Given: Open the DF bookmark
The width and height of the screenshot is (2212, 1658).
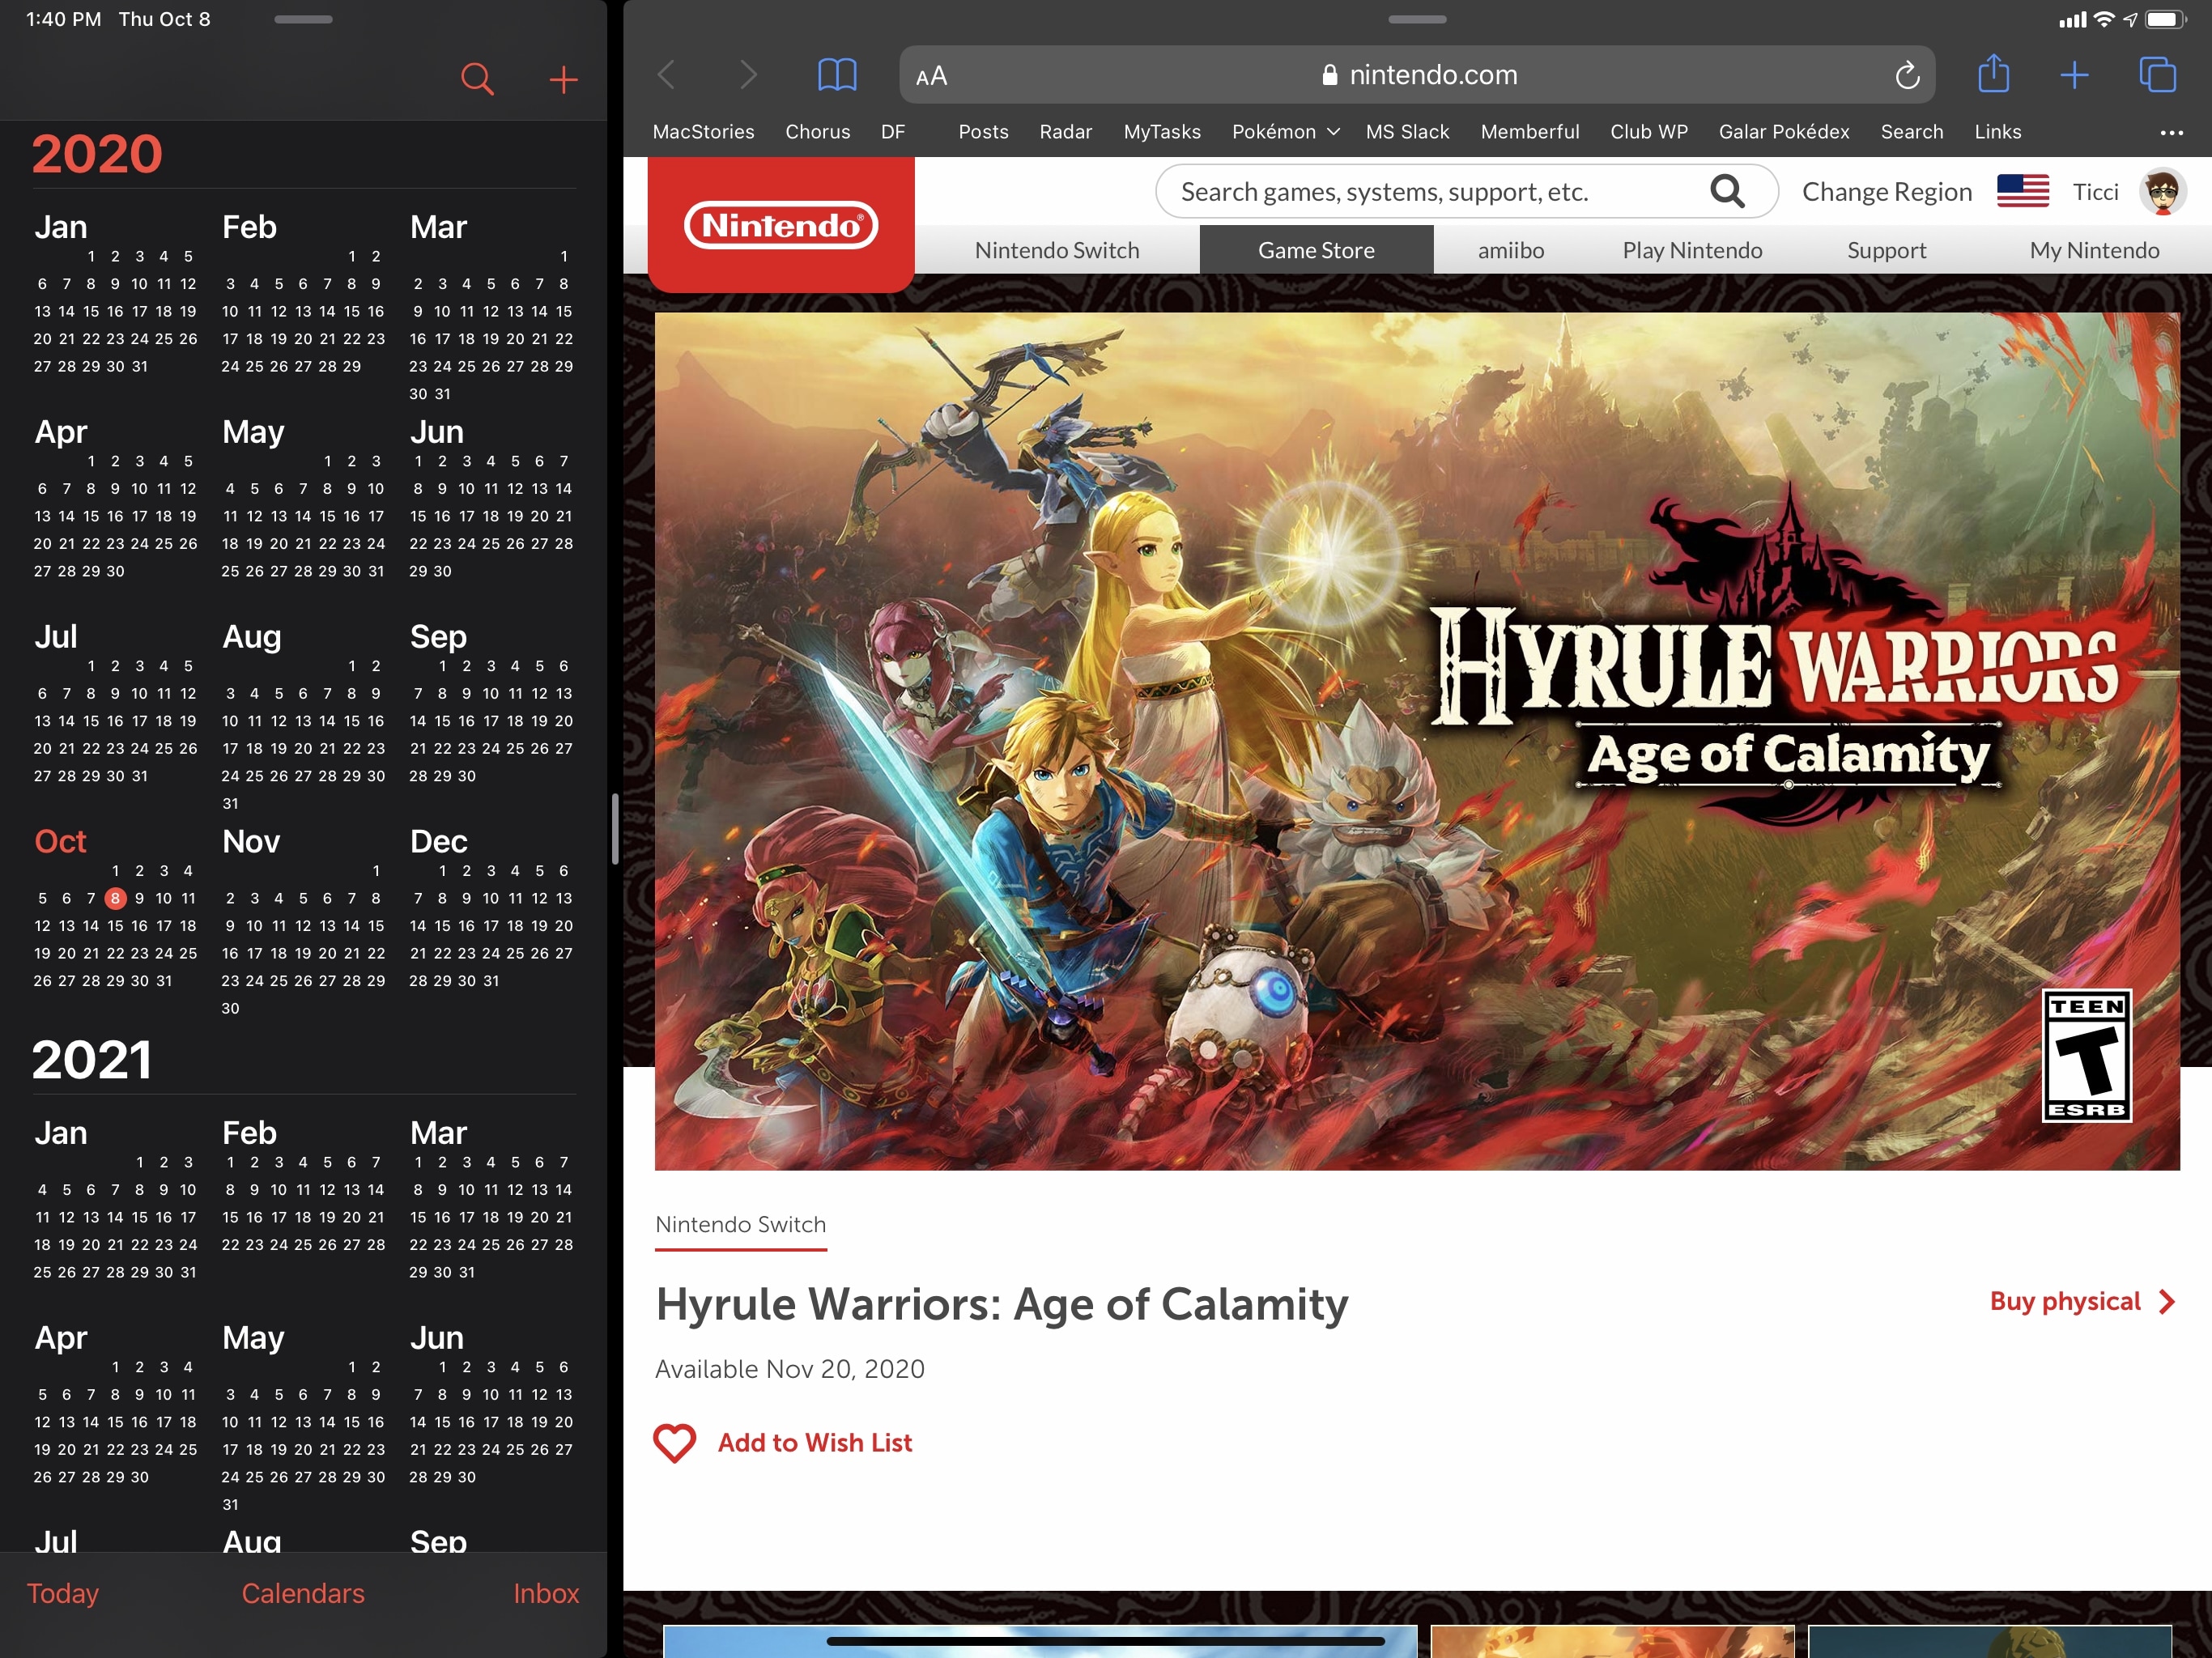Looking at the screenshot, I should [893, 132].
